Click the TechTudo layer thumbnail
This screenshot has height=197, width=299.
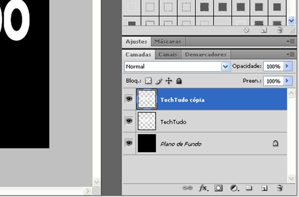pos(147,121)
